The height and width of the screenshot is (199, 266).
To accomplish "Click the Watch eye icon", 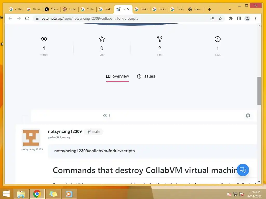I will click(44, 39).
